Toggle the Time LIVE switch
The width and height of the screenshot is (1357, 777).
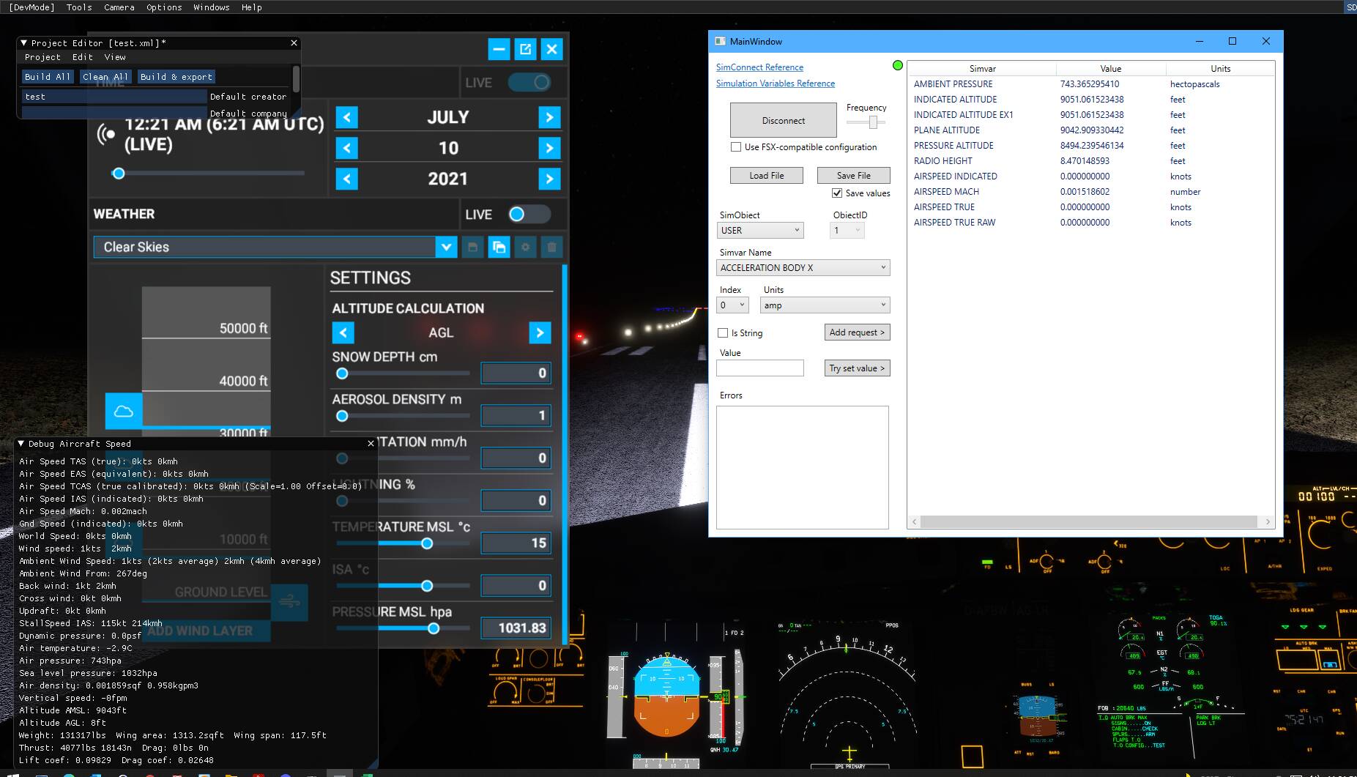click(x=529, y=82)
